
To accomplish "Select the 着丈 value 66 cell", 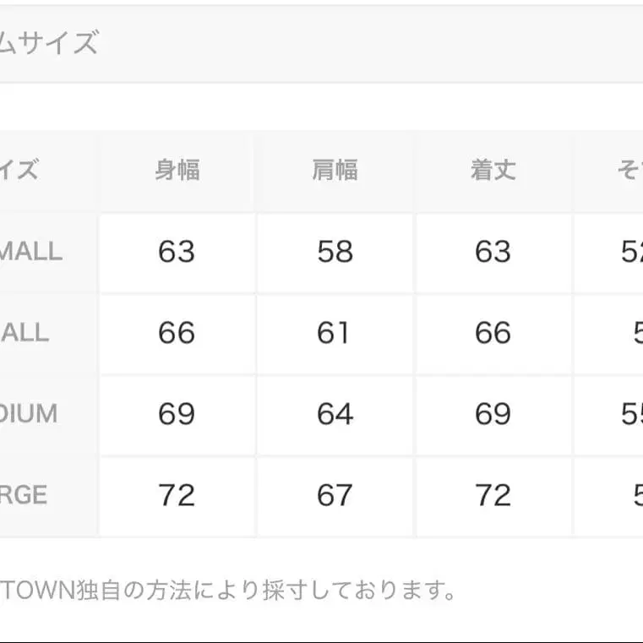I will pyautogui.click(x=493, y=333).
